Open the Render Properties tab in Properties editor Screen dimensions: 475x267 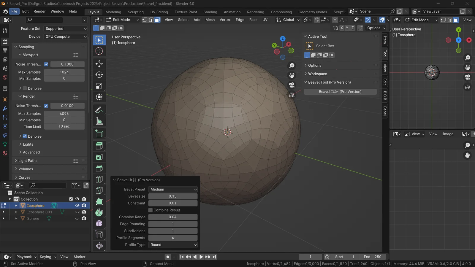coord(5,42)
